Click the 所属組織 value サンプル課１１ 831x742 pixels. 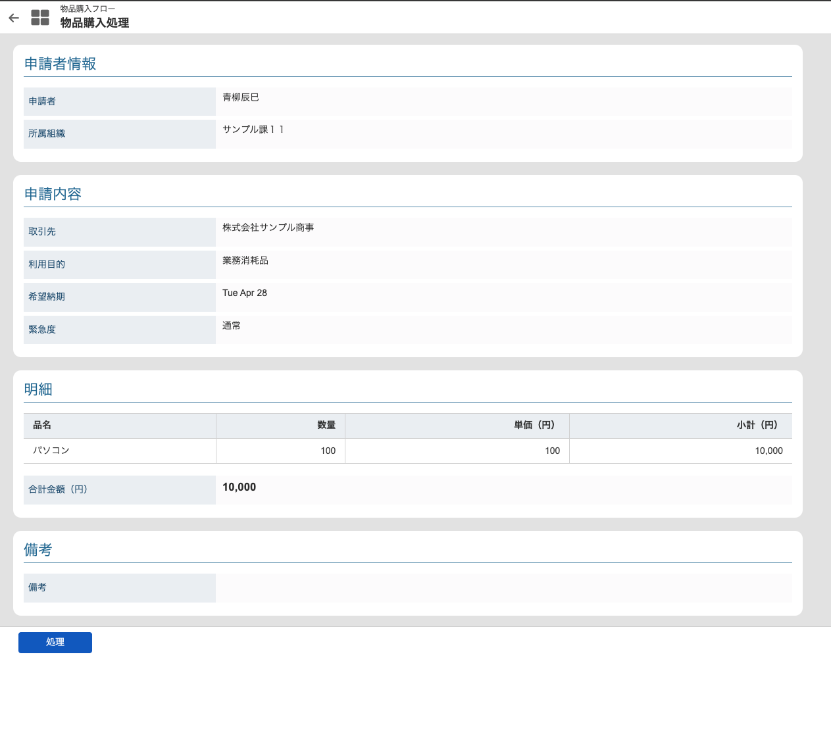253,130
